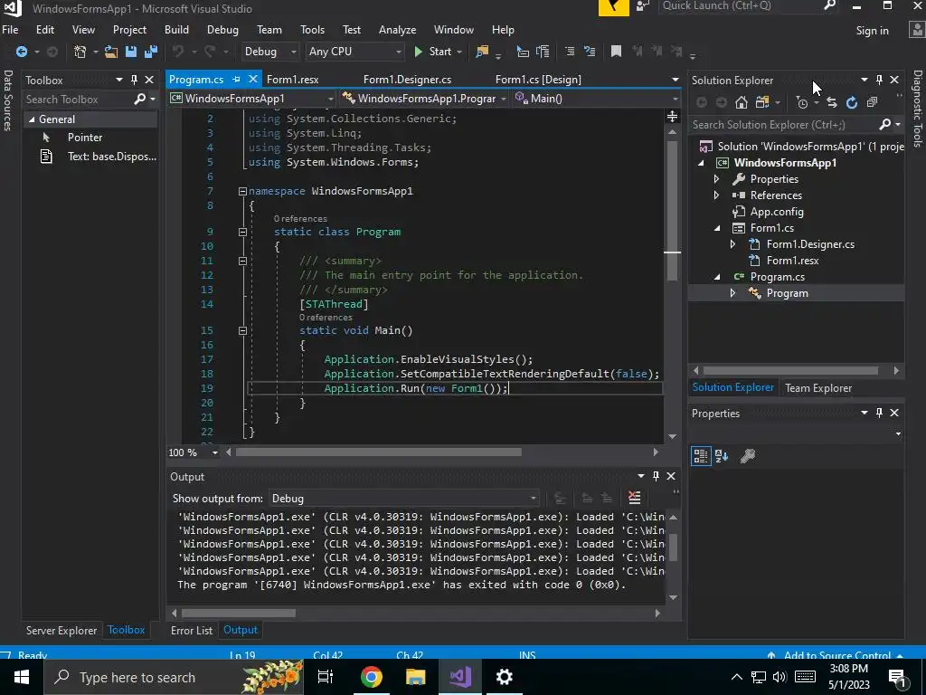The image size is (926, 695).
Task: Open Google Chrome from the taskbar
Action: 372,677
